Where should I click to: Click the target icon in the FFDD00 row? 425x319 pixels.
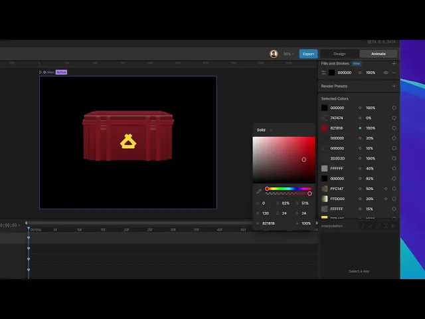tap(394, 199)
